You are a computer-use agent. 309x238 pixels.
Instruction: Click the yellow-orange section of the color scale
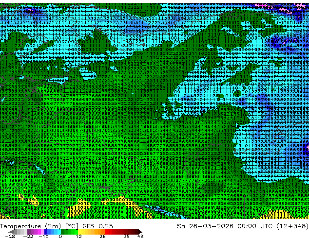[x=91, y=232]
